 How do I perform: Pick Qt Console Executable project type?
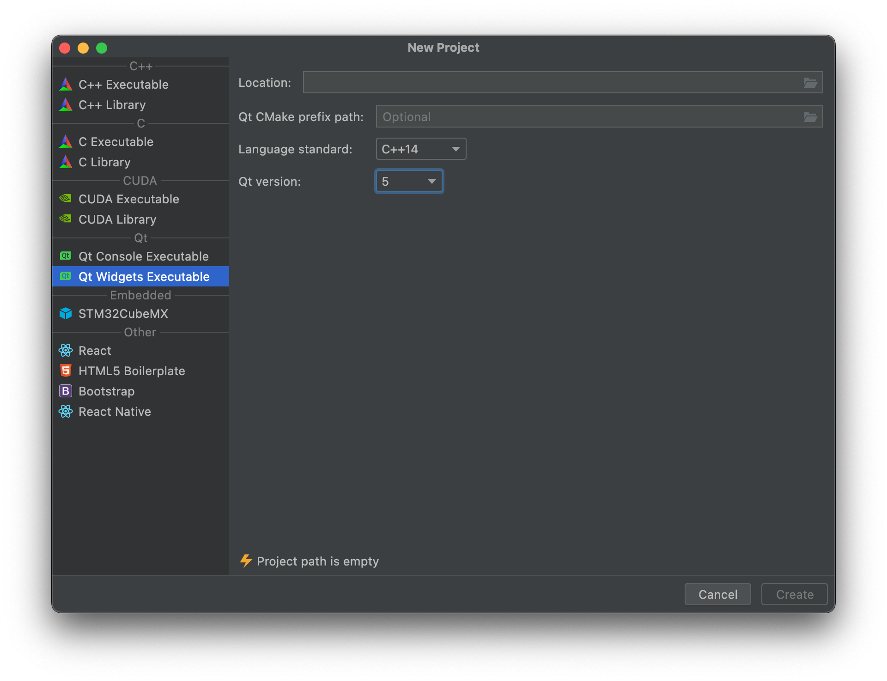pyautogui.click(x=140, y=256)
